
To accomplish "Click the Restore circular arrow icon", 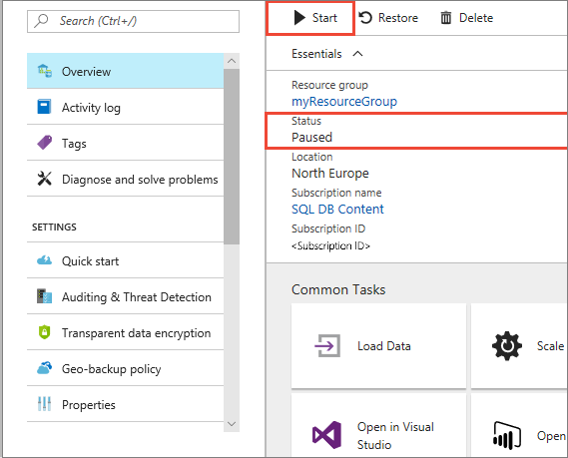I will point(365,18).
